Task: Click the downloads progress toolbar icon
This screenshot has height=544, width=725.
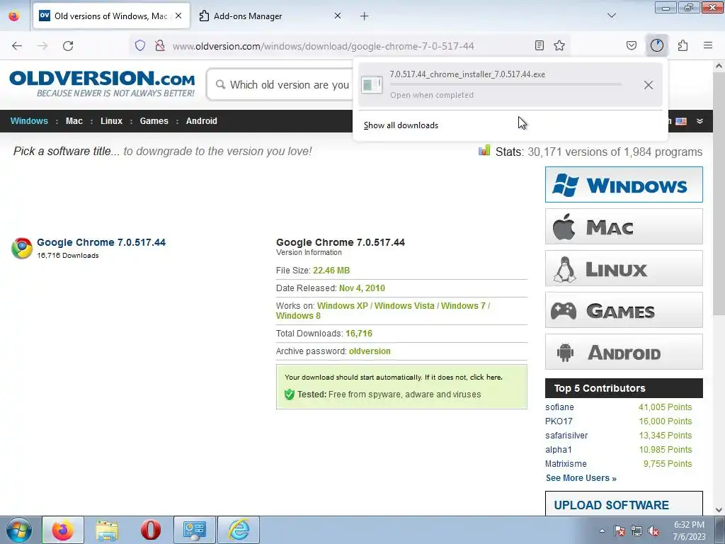Action: pyautogui.click(x=656, y=45)
